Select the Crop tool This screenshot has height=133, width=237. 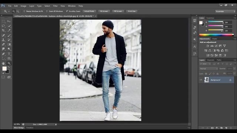(x=3, y=30)
